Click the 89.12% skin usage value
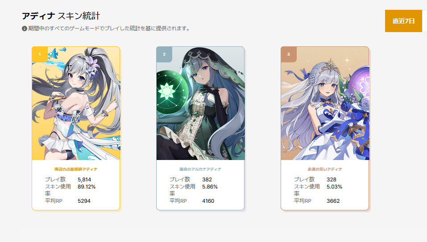Screen dimensions: 427x242 (87, 187)
